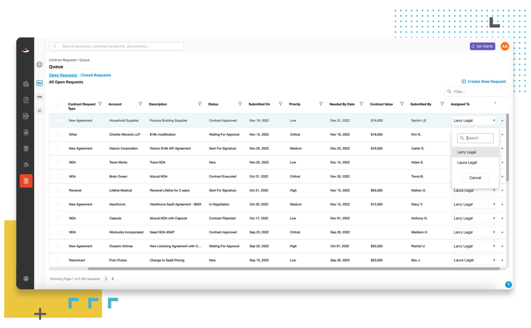The width and height of the screenshot is (531, 328).
Task: Open the AA profile avatar
Action: click(505, 46)
